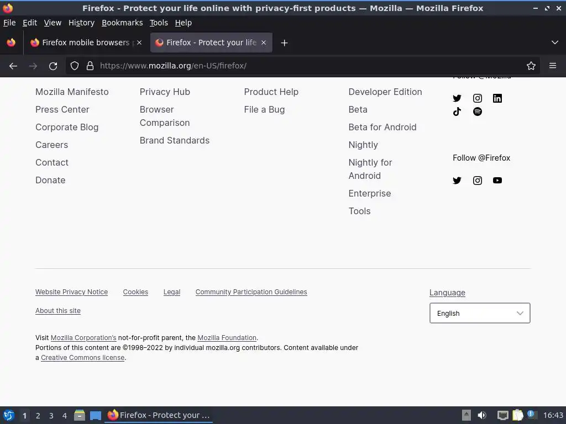Click show desktop icon in taskbar
Viewport: 566px width, 424px height.
pyautogui.click(x=95, y=415)
